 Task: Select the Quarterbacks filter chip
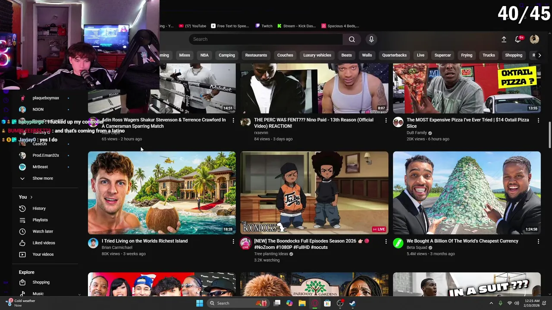point(394,55)
